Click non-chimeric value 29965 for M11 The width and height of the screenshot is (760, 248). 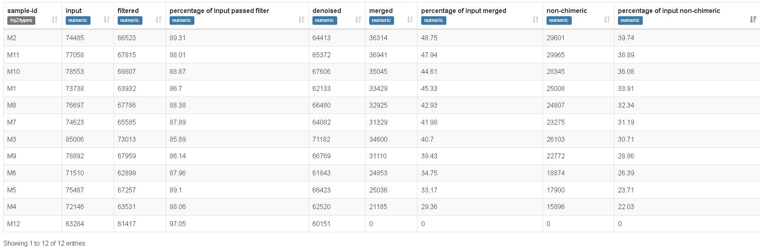(x=555, y=55)
